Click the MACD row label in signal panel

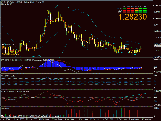[x=119, y=9]
